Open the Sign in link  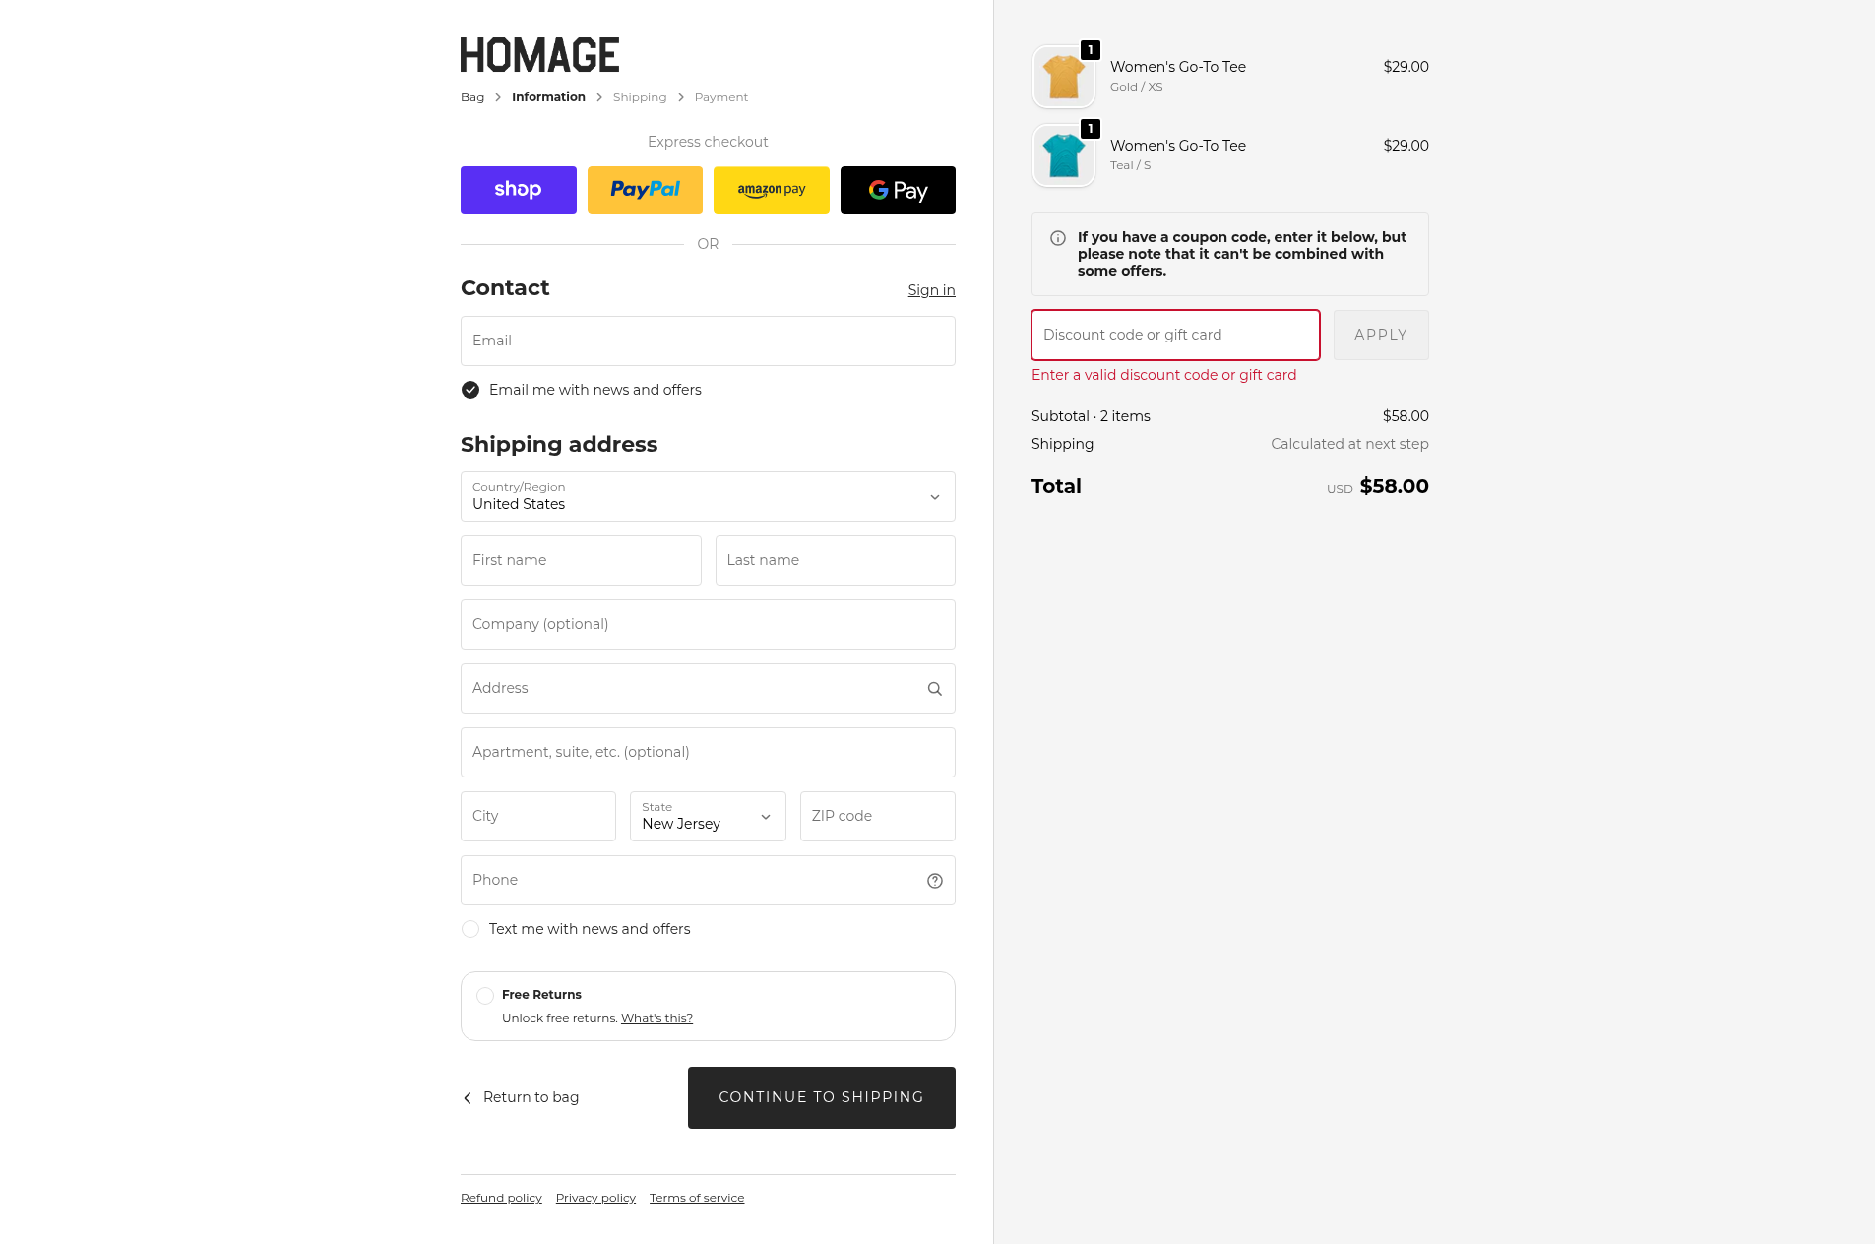[x=931, y=290]
